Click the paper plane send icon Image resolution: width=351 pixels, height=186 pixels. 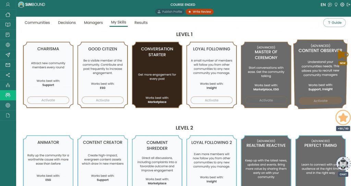[x=8, y=55]
